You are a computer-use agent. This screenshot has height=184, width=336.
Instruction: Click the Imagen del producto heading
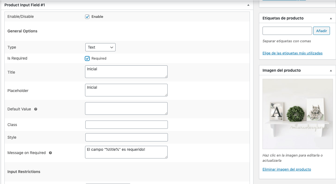point(282,70)
